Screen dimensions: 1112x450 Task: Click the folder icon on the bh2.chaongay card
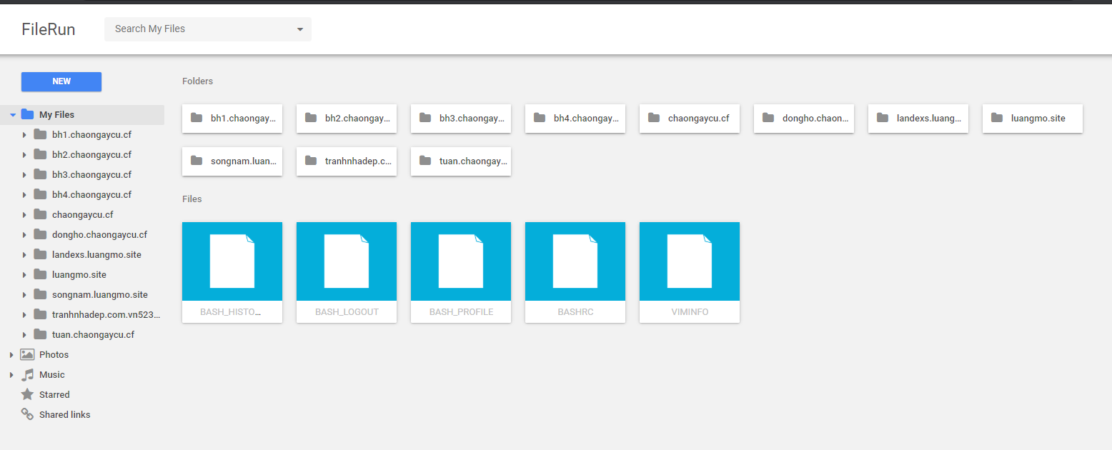(x=311, y=118)
